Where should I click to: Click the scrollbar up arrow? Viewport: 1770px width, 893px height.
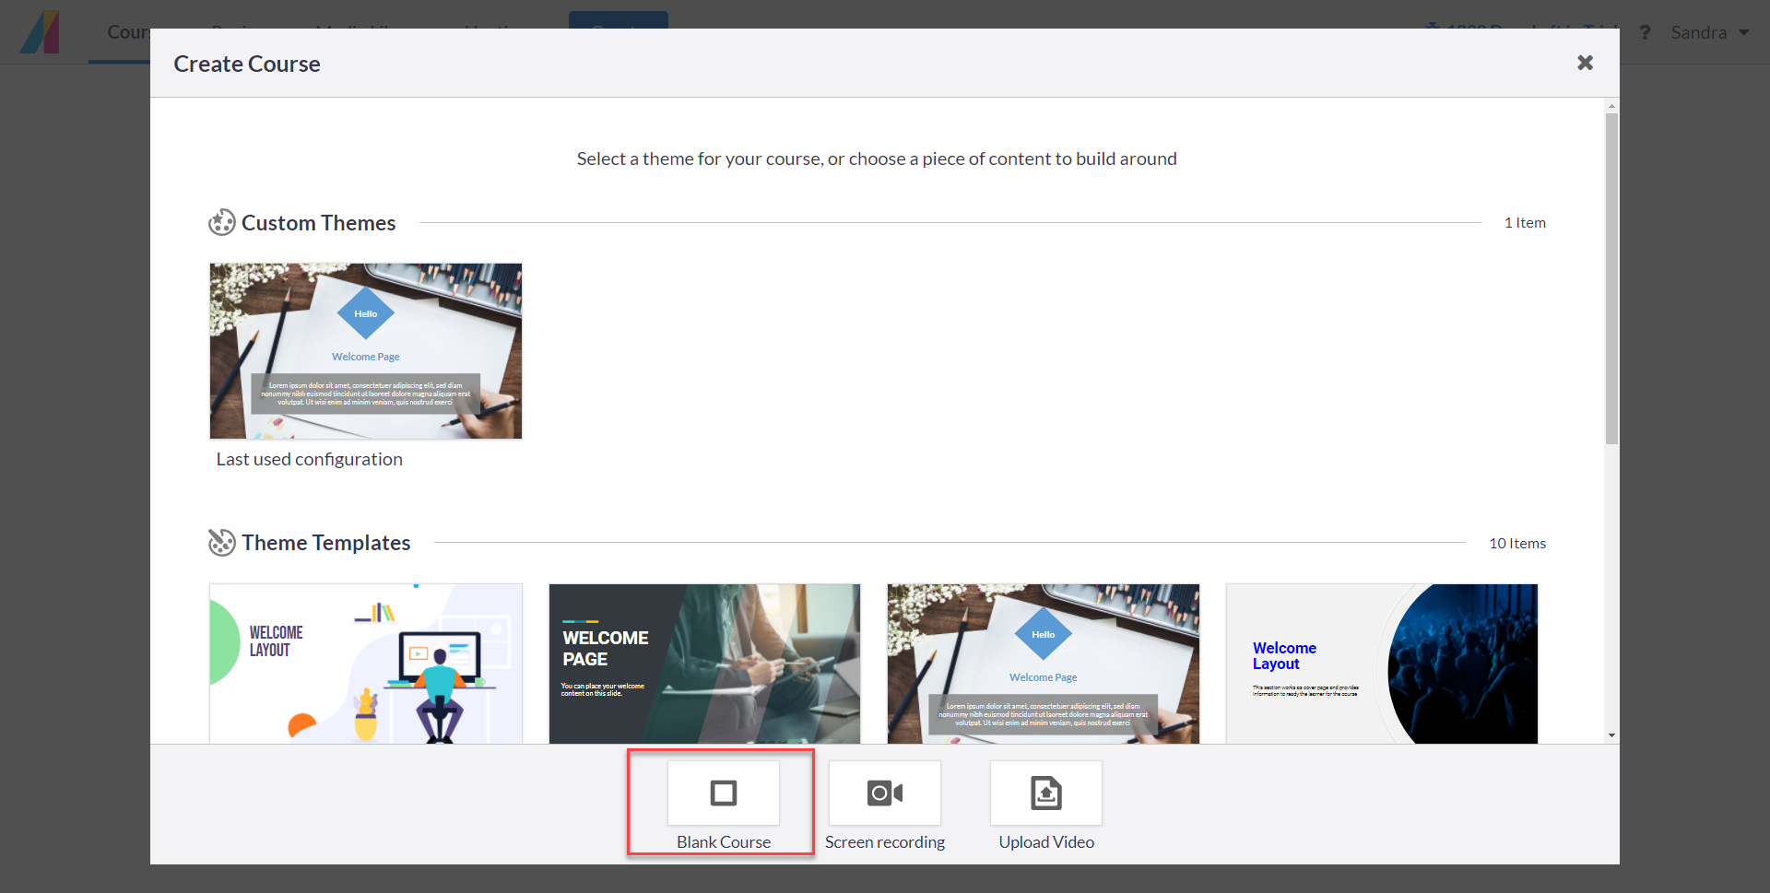[x=1611, y=105]
